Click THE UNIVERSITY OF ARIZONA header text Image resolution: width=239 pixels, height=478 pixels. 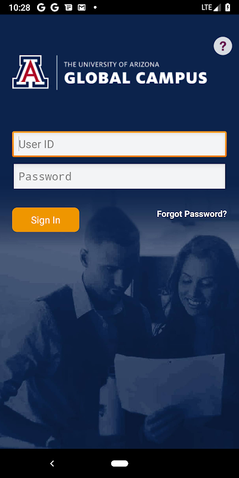[112, 65]
